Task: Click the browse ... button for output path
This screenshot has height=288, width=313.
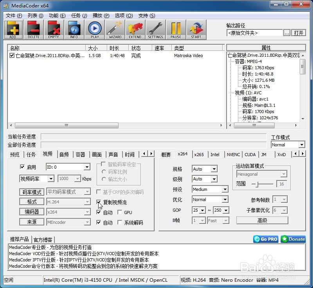Action: [287, 33]
